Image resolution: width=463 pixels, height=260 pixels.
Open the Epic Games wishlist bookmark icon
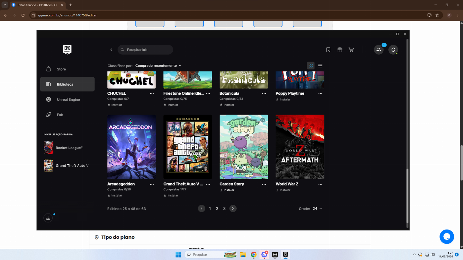click(x=328, y=50)
